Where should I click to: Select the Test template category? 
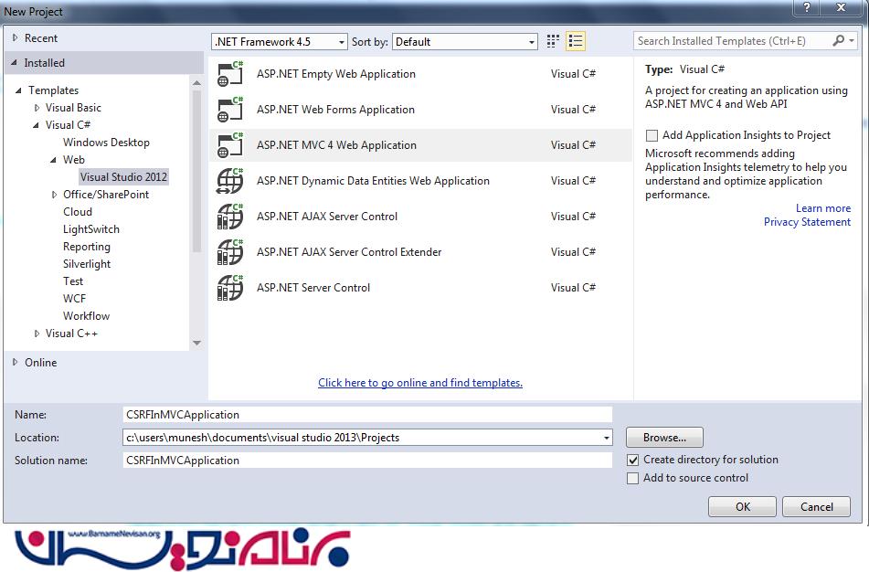pyautogui.click(x=73, y=281)
